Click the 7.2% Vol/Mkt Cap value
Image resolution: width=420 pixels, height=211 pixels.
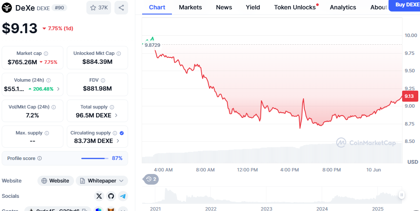pyautogui.click(x=32, y=115)
